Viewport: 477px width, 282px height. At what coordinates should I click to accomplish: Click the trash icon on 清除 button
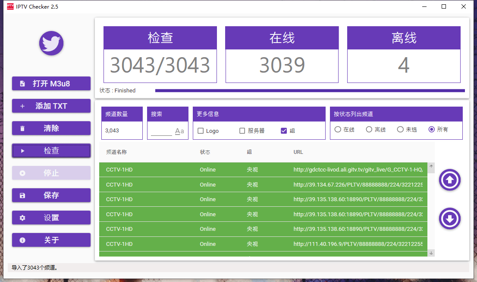tap(22, 128)
